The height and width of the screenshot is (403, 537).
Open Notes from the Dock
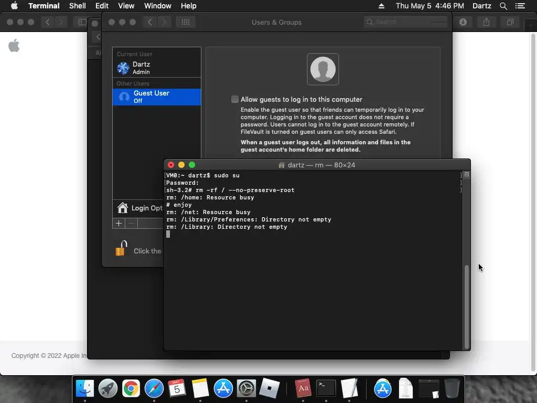(x=200, y=388)
